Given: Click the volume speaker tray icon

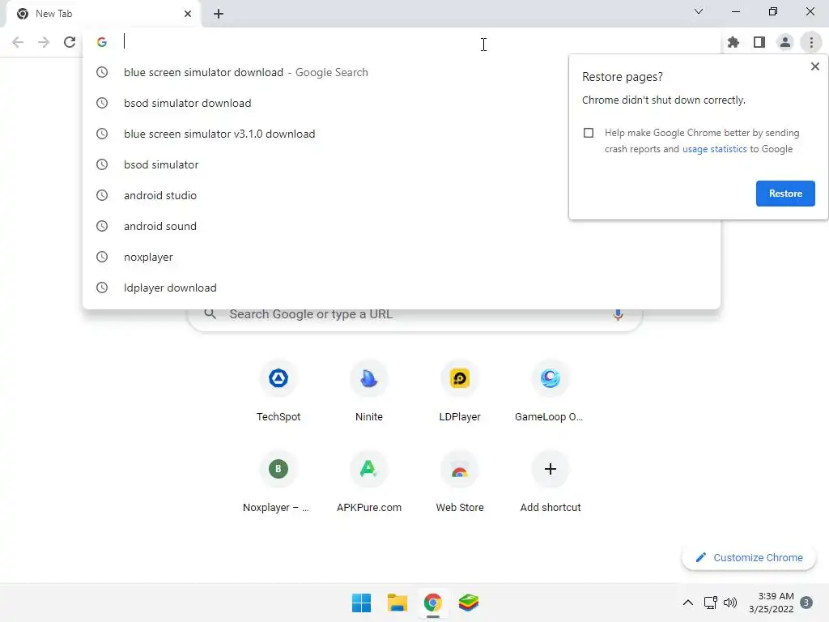Looking at the screenshot, I should (730, 603).
